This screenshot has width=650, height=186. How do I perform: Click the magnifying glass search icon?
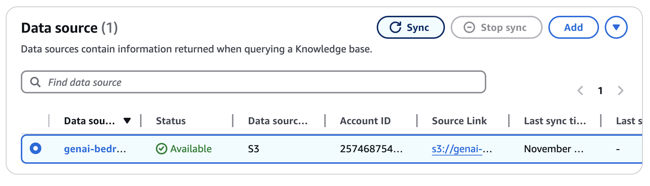[x=35, y=82]
